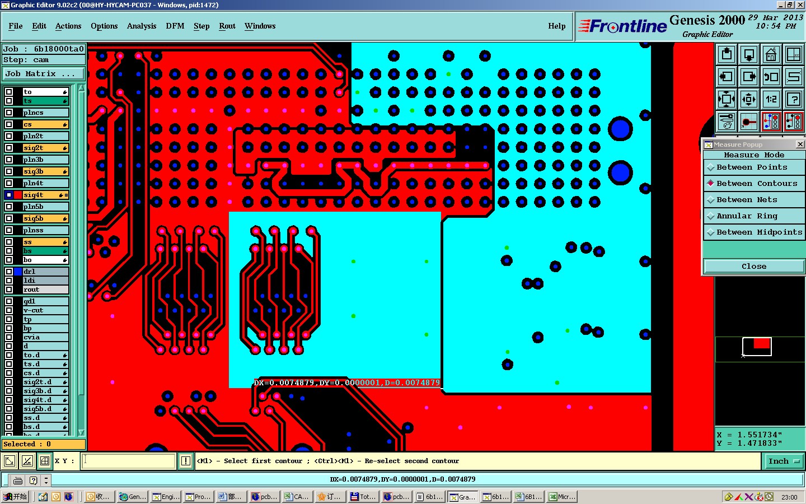Click the zoom out arrows icon
This screenshot has width=806, height=504.
click(x=749, y=99)
